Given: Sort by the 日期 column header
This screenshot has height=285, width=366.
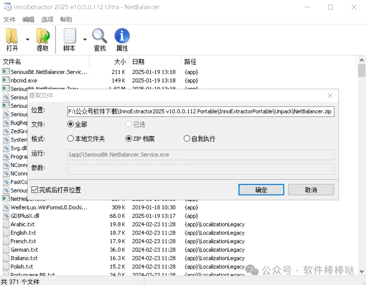Looking at the screenshot, I should tap(155, 62).
